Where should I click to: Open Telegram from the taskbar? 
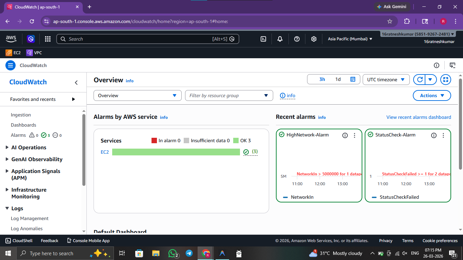[189, 253]
